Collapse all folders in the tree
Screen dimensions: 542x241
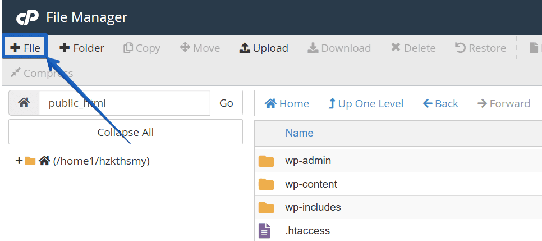coord(125,132)
